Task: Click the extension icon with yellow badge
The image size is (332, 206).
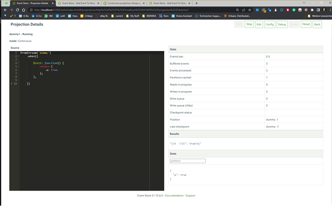Action: pos(264,10)
